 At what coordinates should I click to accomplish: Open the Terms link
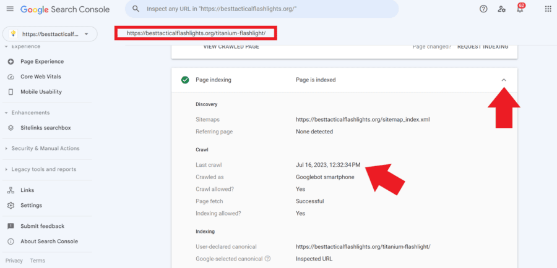(x=37, y=261)
